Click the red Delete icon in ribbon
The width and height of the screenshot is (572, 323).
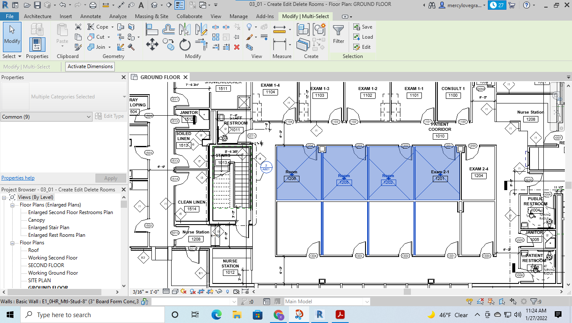coord(237,47)
